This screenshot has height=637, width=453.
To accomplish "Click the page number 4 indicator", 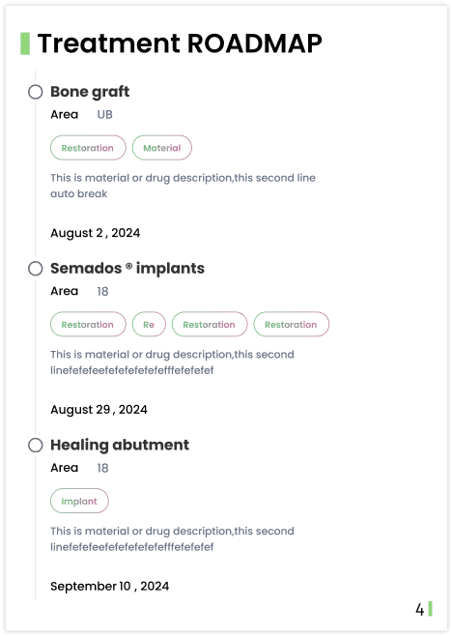I will pos(420,609).
